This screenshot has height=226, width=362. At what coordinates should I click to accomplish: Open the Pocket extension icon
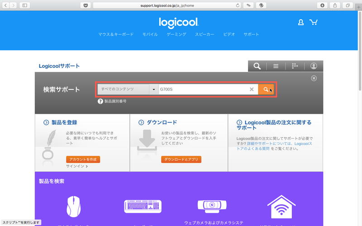click(x=86, y=5)
